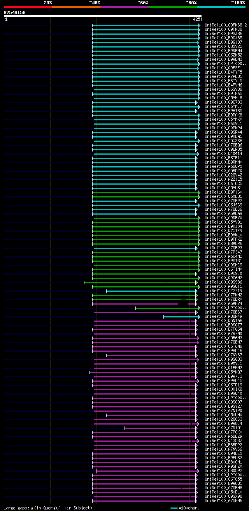249x511 pixels.
Task: Select hit label UniRef100_B6U9L1
Action: pos(224,123)
